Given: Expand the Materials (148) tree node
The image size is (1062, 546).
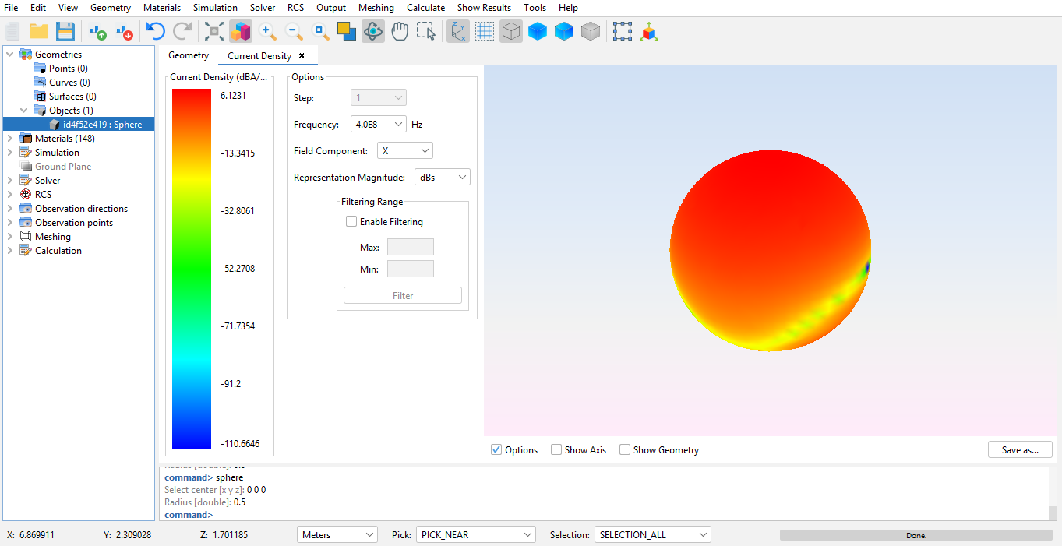Looking at the screenshot, I should pyautogui.click(x=9, y=139).
